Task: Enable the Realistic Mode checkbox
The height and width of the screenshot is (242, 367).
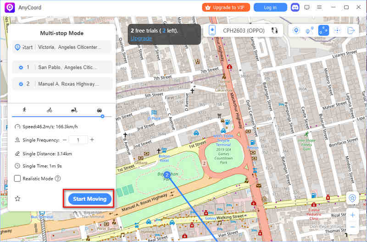Action: click(17, 178)
